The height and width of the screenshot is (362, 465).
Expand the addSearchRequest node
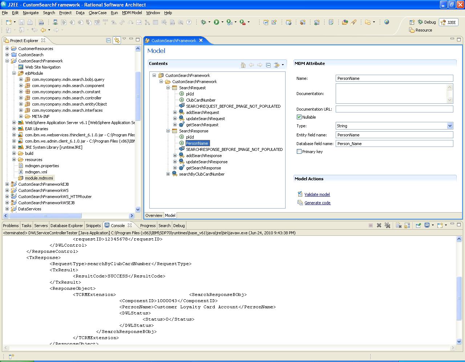click(x=175, y=112)
